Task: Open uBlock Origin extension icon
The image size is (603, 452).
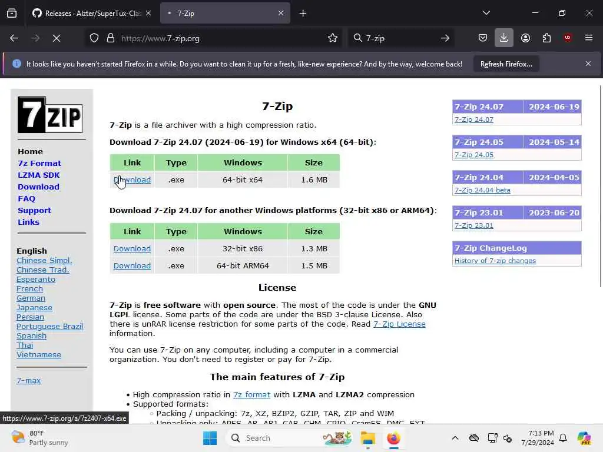Action: coord(568,38)
